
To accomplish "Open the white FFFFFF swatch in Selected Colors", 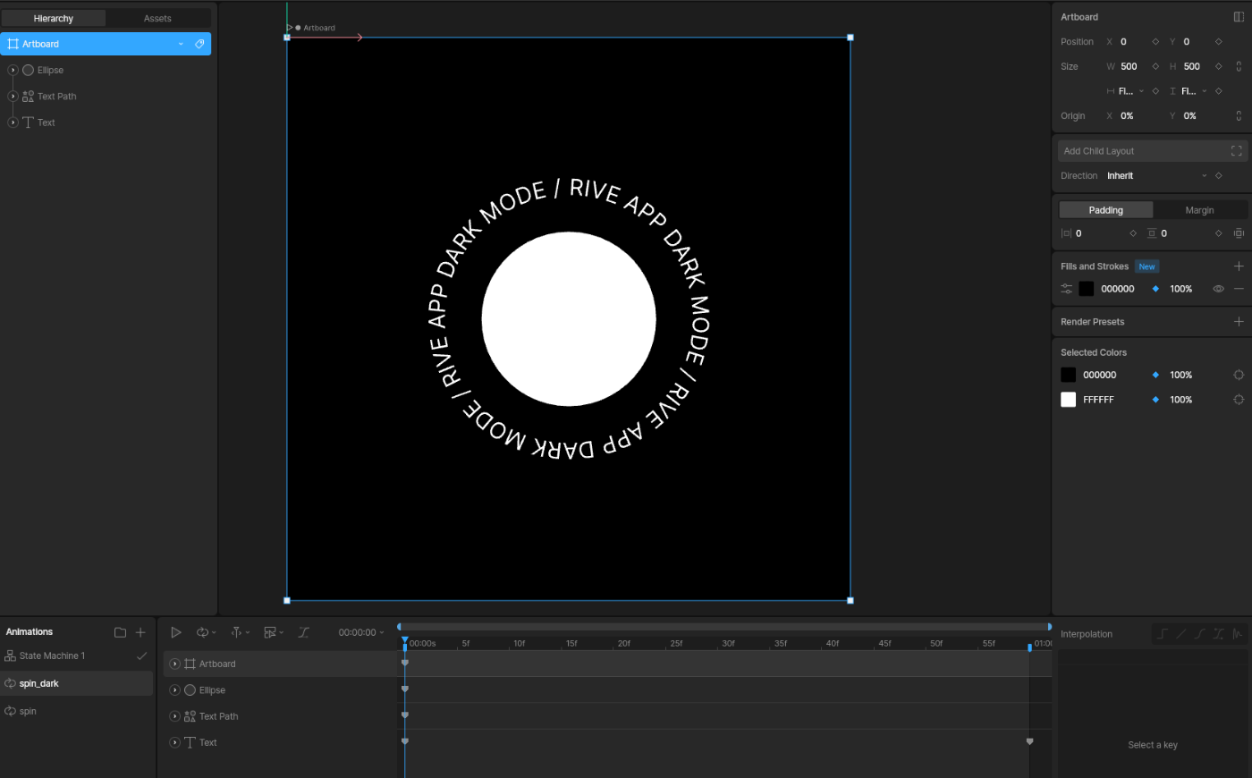I will coord(1069,400).
